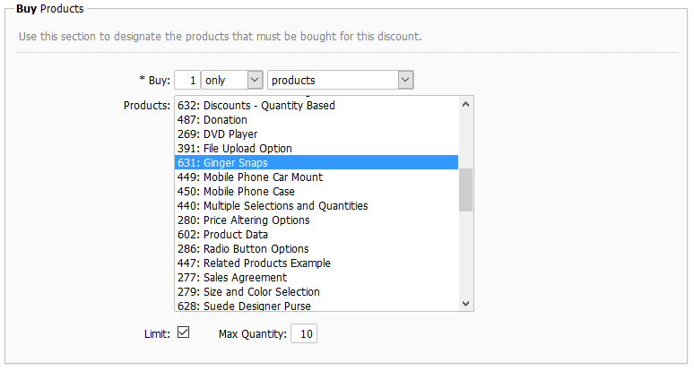This screenshot has width=694, height=371.
Task: Open the 'only' quantity dropdown
Action: [232, 80]
